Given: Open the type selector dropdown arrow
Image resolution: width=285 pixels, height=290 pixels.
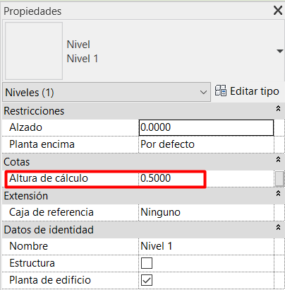Looking at the screenshot, I should 279,51.
